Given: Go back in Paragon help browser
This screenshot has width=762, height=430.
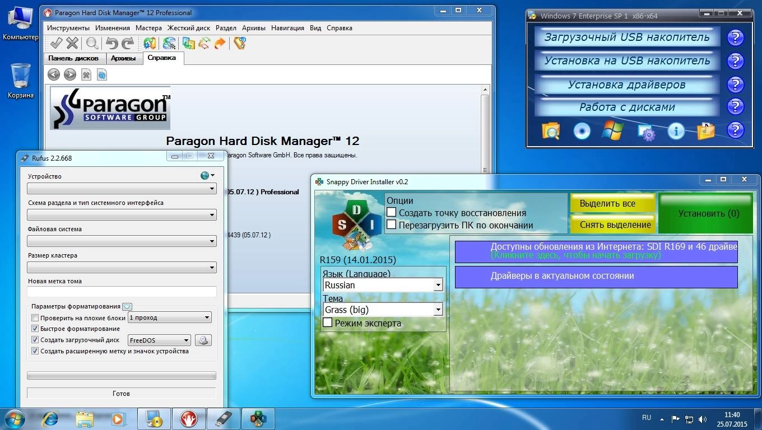Looking at the screenshot, I should (x=54, y=74).
